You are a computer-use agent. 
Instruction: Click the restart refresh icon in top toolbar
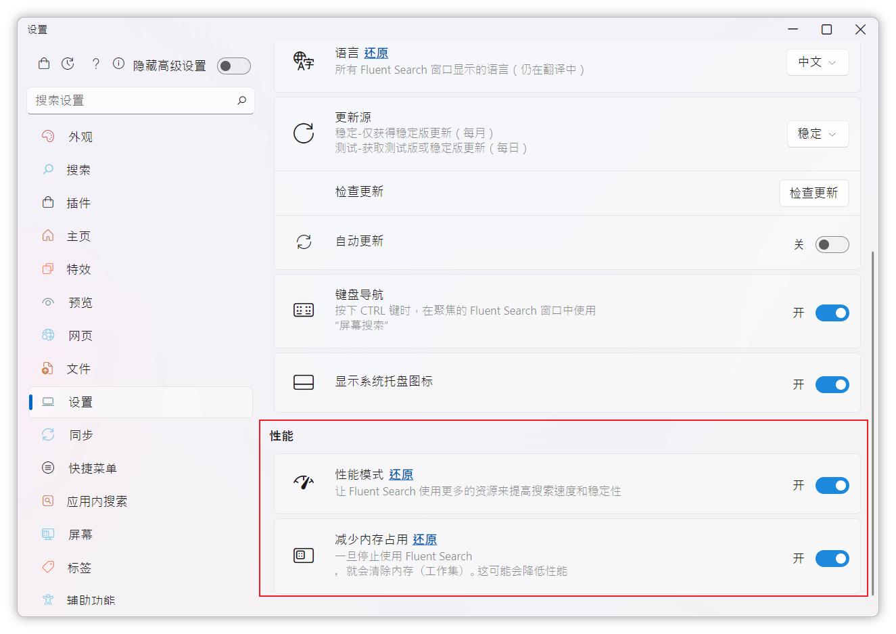(x=68, y=64)
